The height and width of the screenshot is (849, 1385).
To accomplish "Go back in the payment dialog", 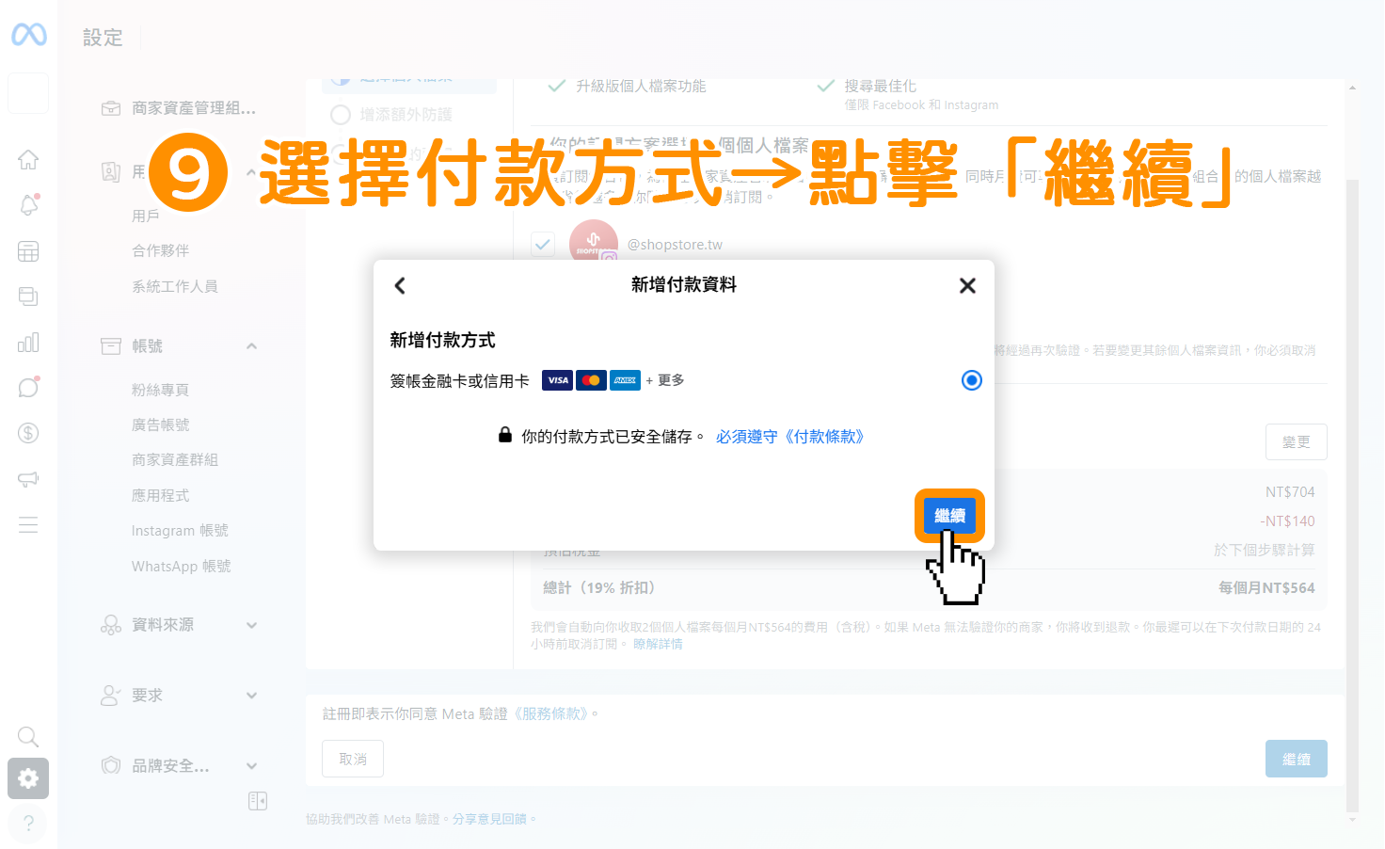I will click(400, 285).
